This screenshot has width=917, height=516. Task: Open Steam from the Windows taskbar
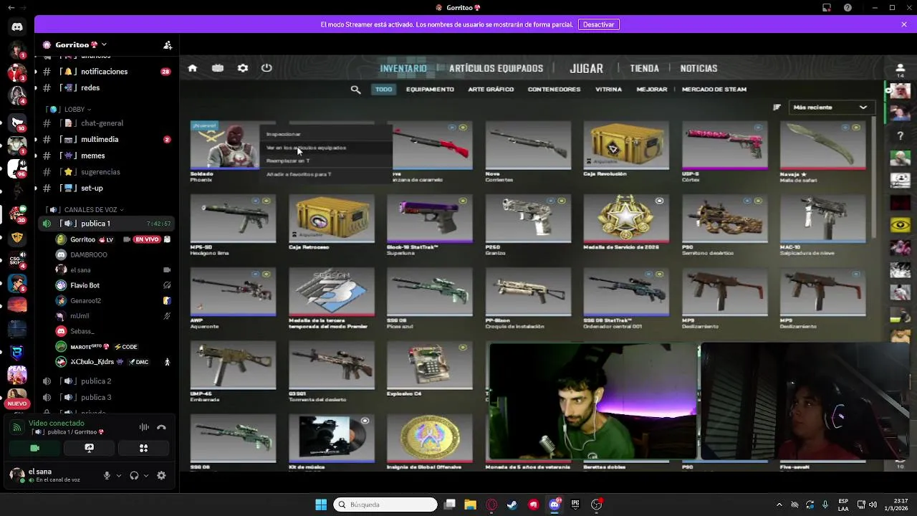(512, 505)
